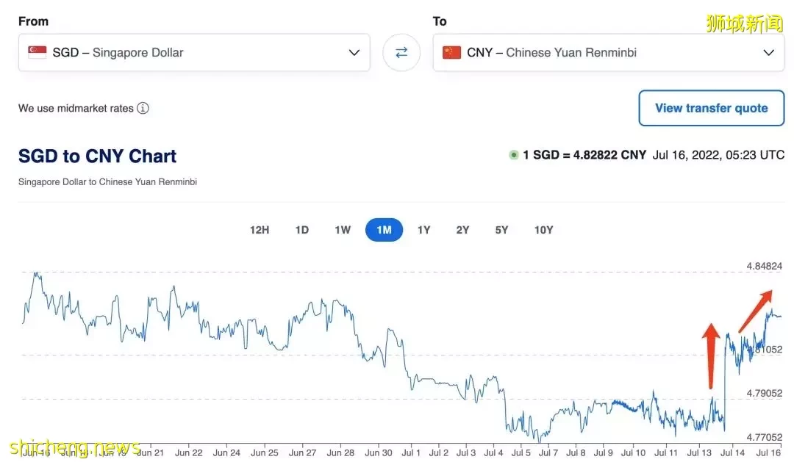Image resolution: width=794 pixels, height=462 pixels.
Task: Expand the To currency chevron
Action: (768, 53)
